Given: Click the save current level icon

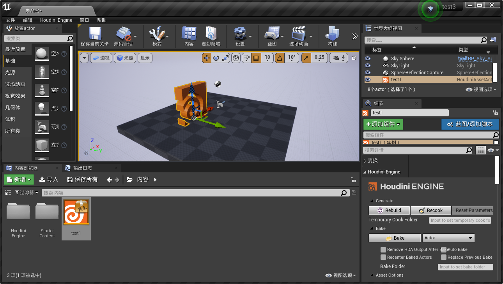Looking at the screenshot, I should [95, 33].
